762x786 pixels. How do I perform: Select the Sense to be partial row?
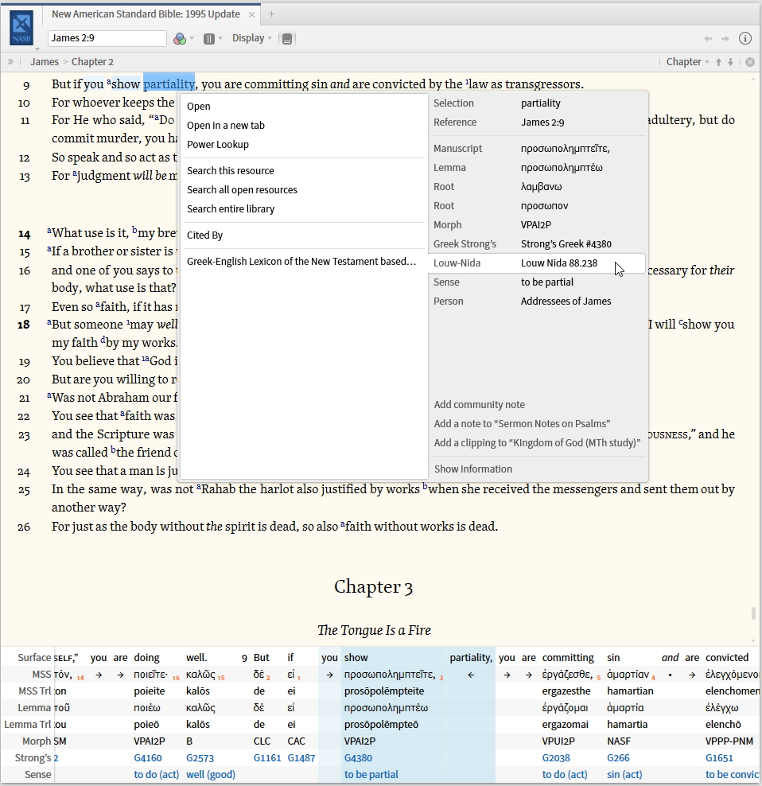538,282
